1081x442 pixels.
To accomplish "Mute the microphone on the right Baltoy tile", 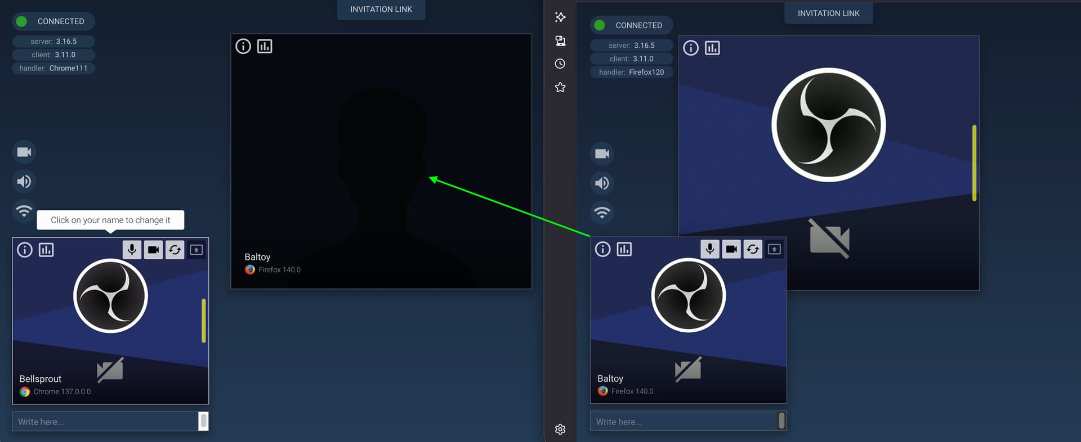I will click(709, 249).
